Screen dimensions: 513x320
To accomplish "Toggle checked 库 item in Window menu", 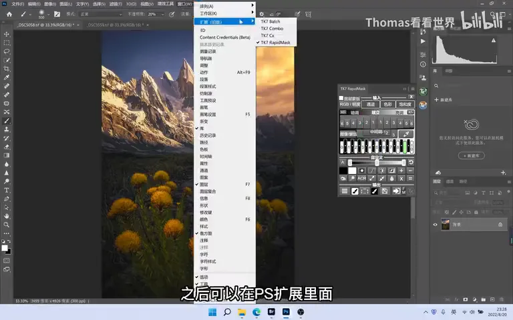I will [x=224, y=128].
